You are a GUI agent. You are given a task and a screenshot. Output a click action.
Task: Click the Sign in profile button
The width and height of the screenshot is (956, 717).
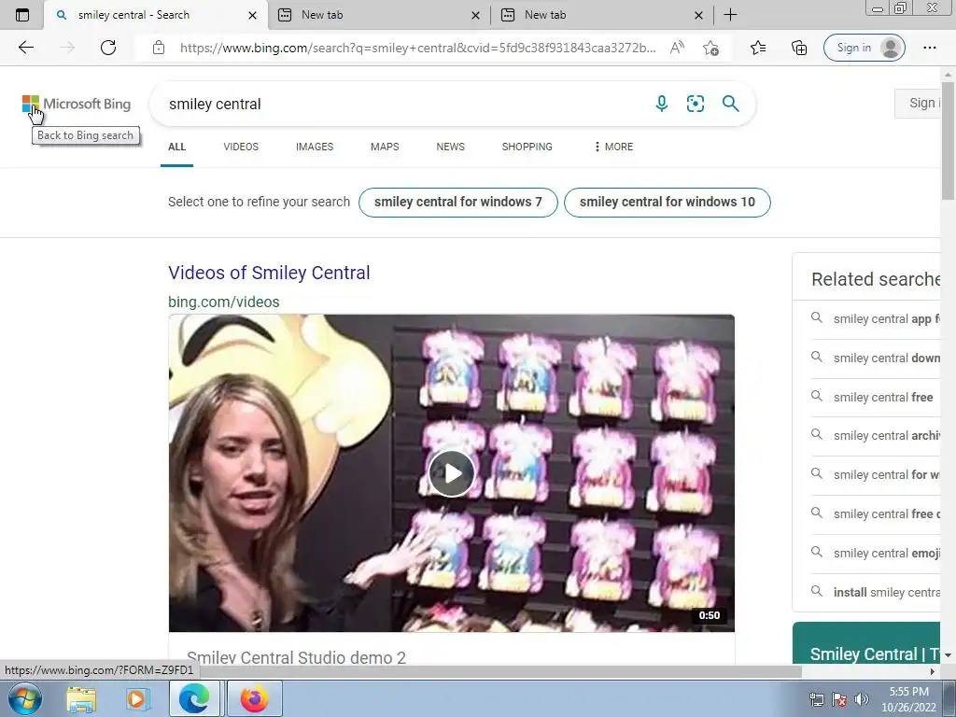pyautogui.click(x=864, y=48)
